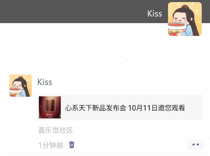
Task: Open the dark red shared link thumbnail
Action: [x=50, y=107]
